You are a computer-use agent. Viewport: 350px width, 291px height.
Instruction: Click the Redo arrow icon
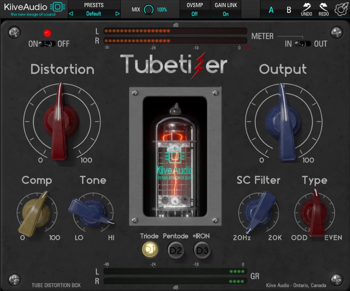tap(324, 7)
